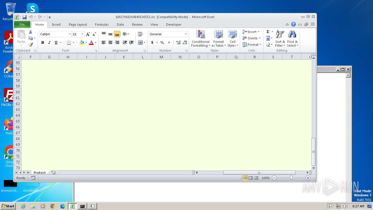
Task: Switch to the Data tab
Action: click(x=120, y=24)
